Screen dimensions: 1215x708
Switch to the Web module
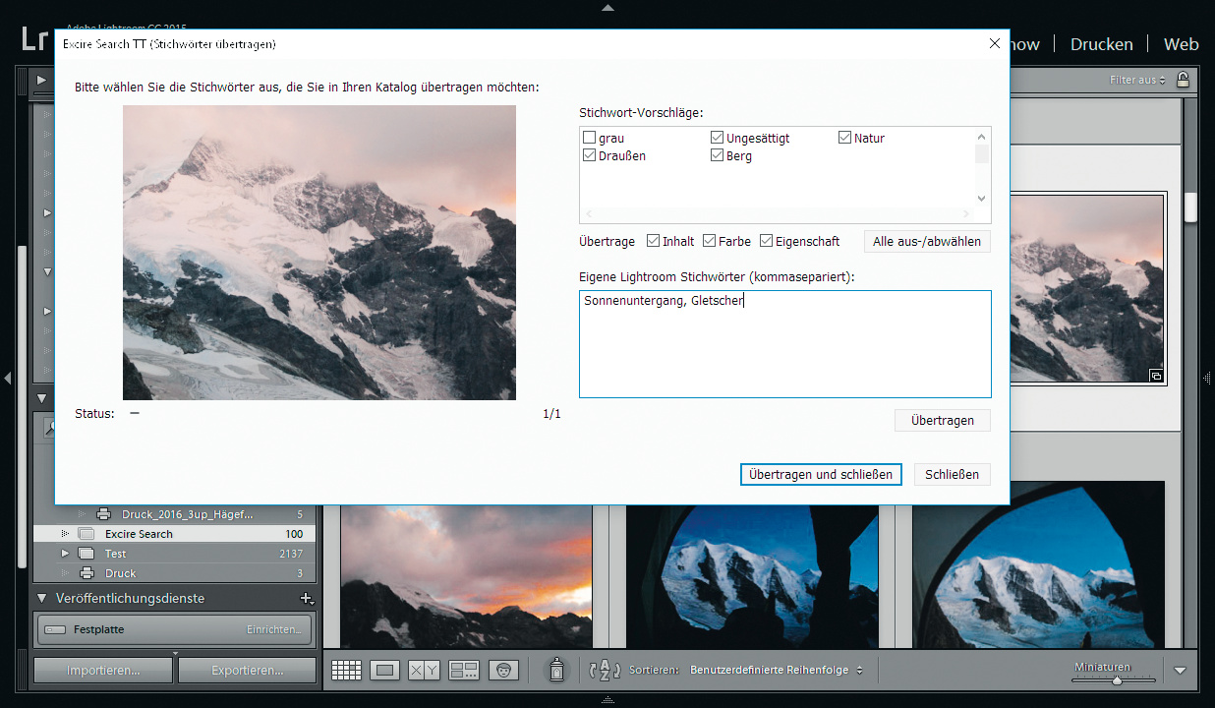pos(1181,44)
